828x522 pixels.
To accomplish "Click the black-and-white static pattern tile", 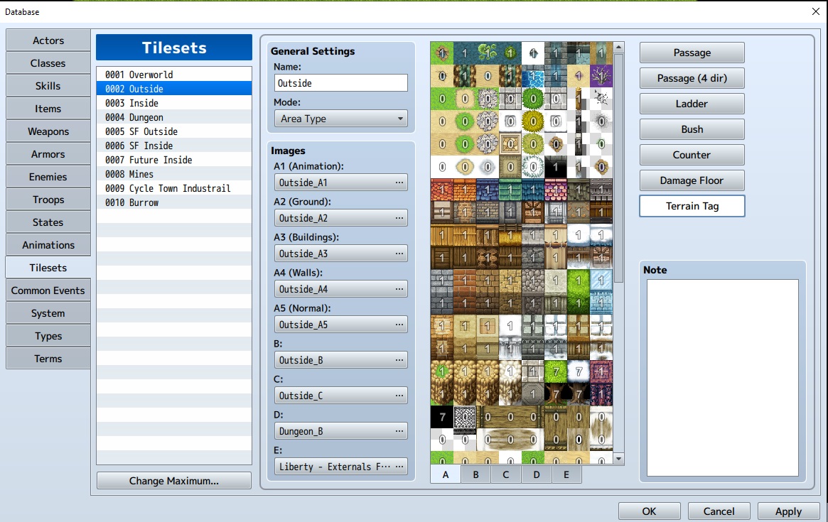I will [465, 417].
